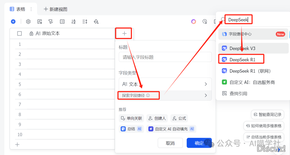Select row number 6

click(20, 94)
